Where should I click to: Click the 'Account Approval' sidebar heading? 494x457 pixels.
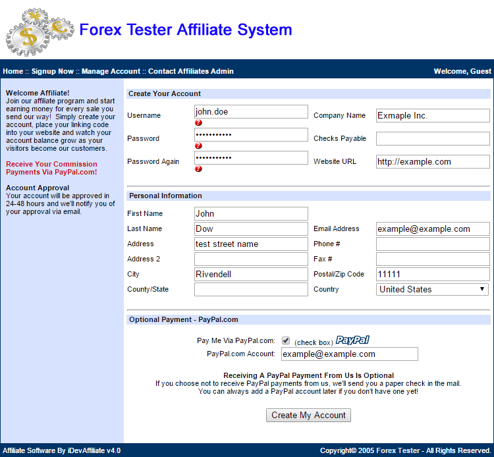[38, 188]
